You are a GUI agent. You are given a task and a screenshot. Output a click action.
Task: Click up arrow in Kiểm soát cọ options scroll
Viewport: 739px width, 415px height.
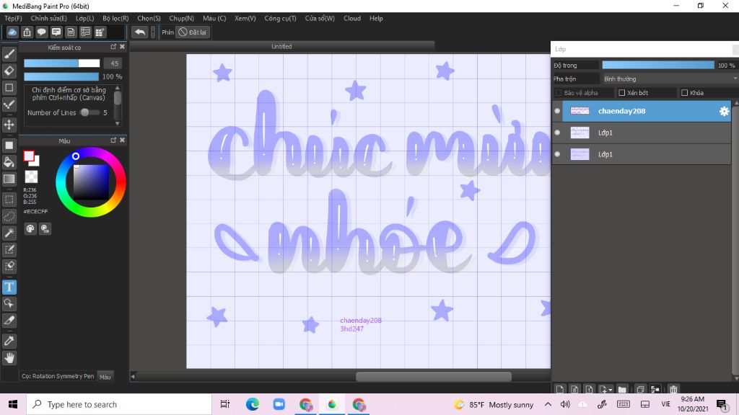point(118,88)
